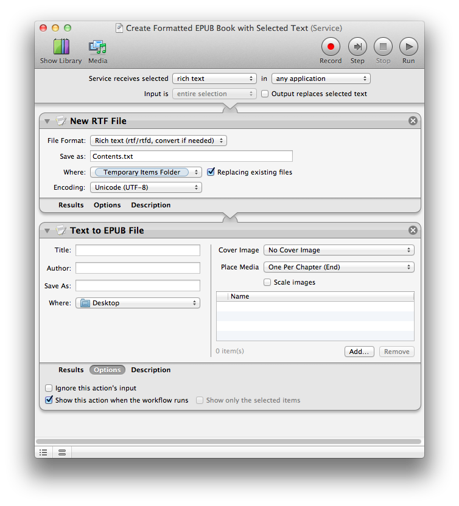459x506 pixels.
Task: Enable 'Output replaces selected text'
Action: (x=265, y=94)
